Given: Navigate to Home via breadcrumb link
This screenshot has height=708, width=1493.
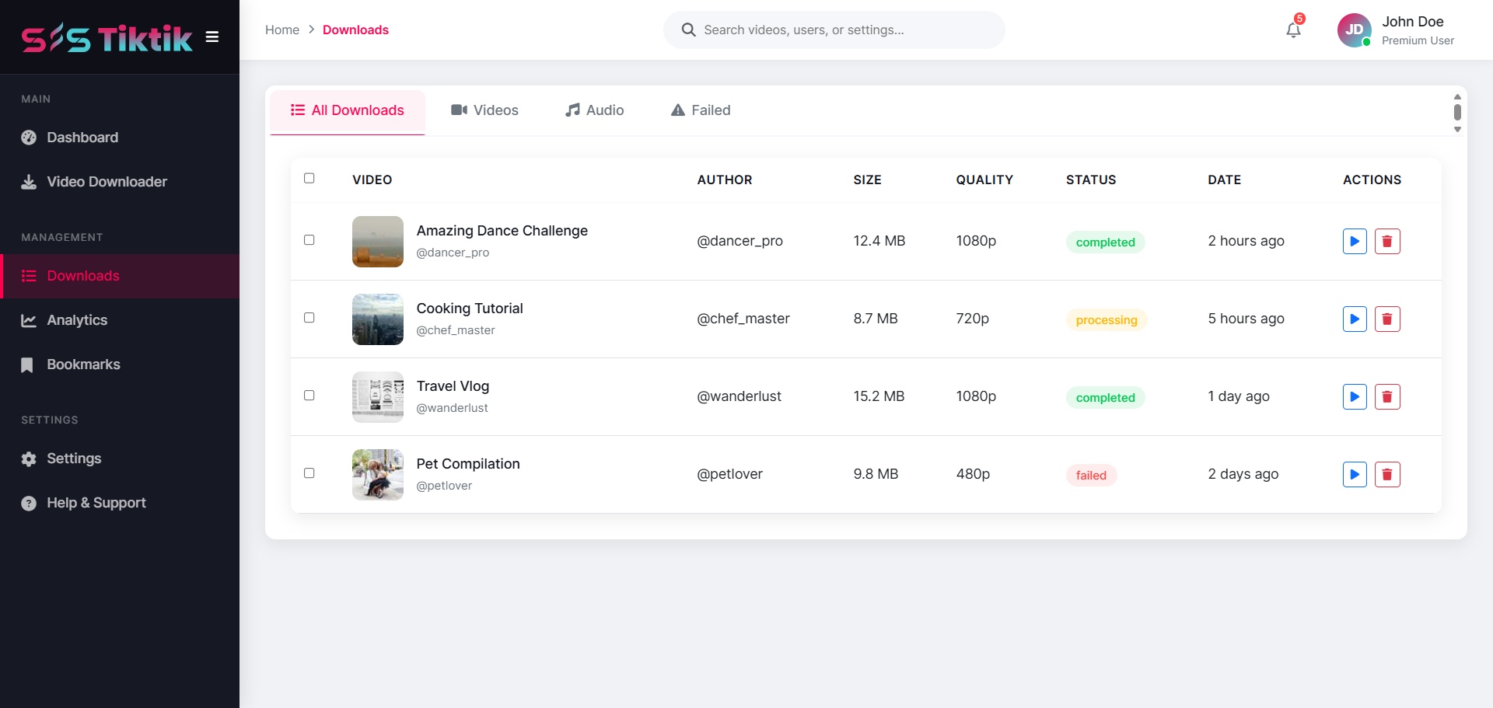Looking at the screenshot, I should pyautogui.click(x=281, y=30).
